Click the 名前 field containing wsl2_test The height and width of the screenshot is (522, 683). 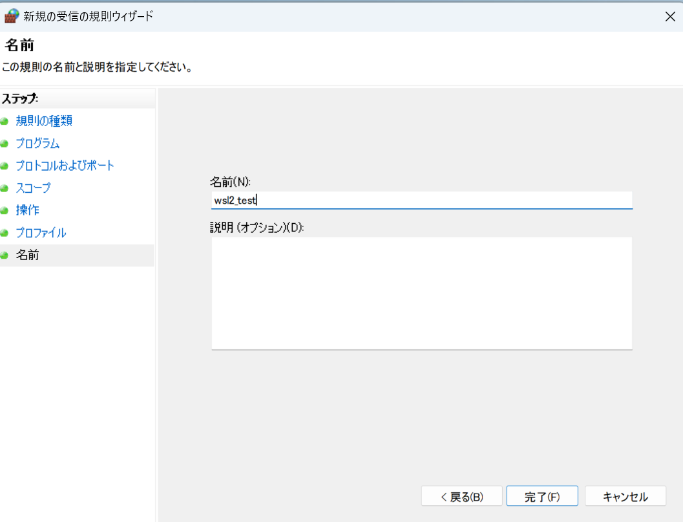(x=421, y=200)
